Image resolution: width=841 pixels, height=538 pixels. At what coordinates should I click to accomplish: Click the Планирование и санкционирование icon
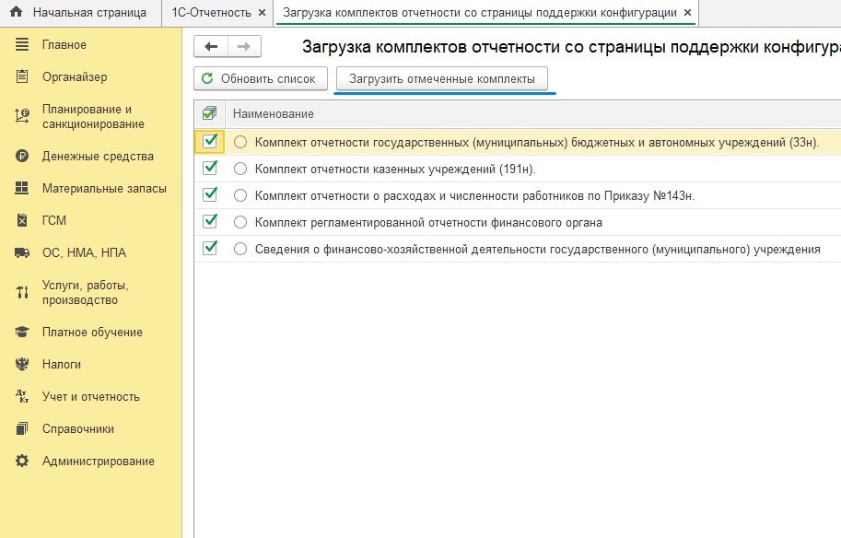[22, 116]
